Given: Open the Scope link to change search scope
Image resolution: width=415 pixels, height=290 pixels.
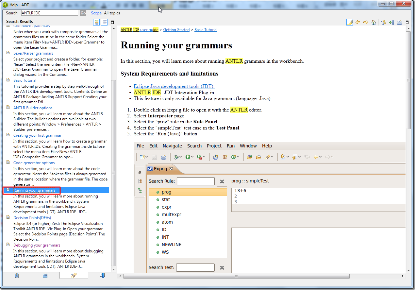Looking at the screenshot, I should coord(96,13).
